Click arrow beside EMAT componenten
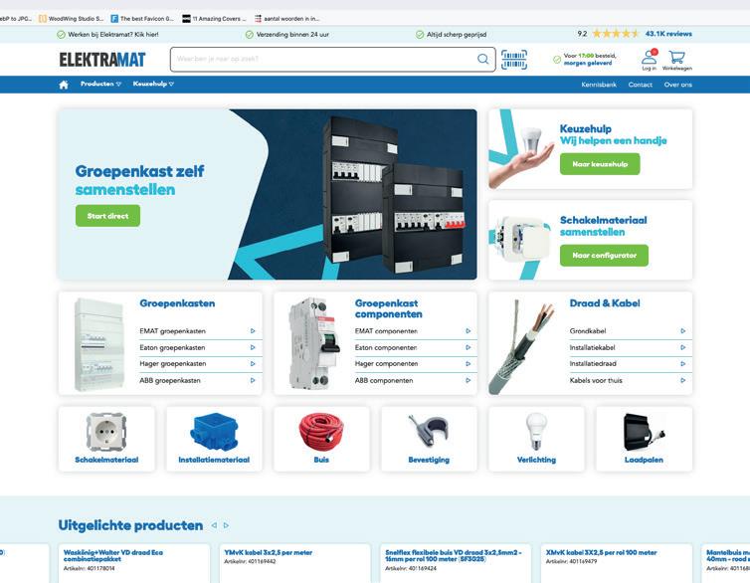This screenshot has width=750, height=583. [469, 331]
